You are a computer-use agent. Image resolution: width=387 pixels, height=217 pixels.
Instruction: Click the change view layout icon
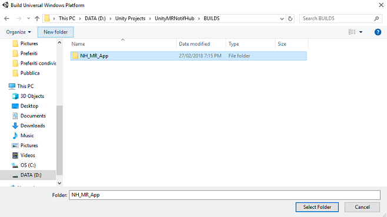click(352, 32)
